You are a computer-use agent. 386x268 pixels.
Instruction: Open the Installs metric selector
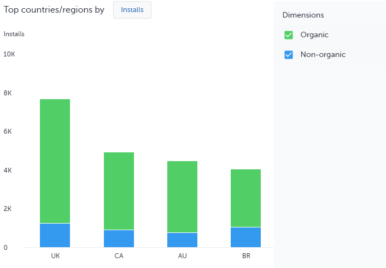tap(132, 10)
